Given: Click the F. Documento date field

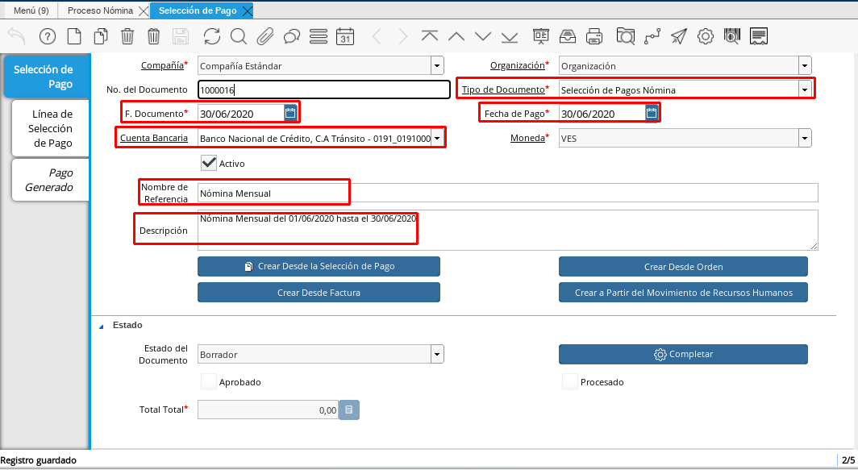Looking at the screenshot, I should 241,114.
